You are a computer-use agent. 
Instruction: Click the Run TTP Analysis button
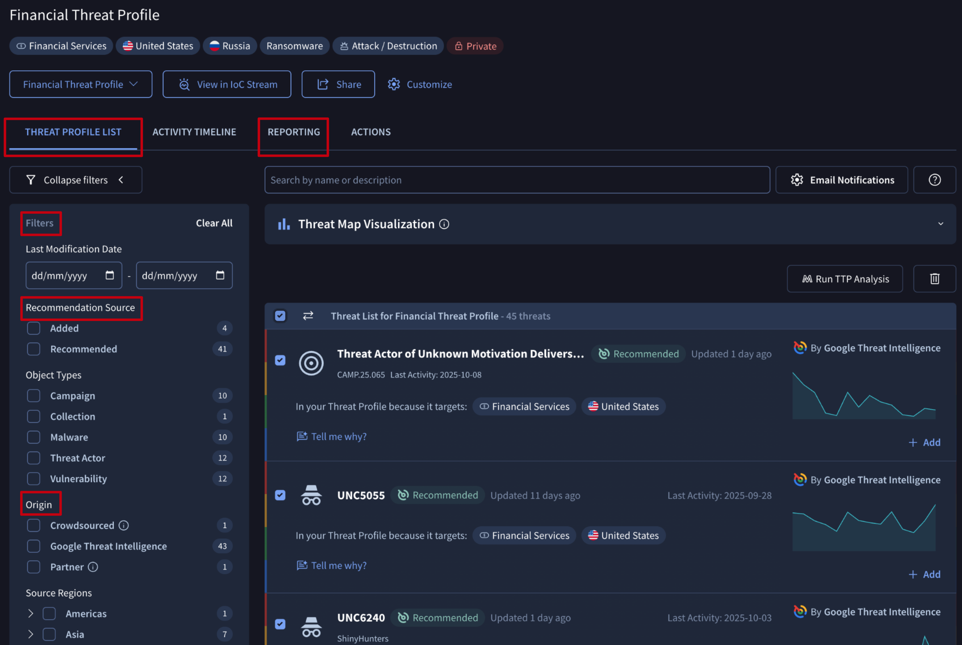844,279
